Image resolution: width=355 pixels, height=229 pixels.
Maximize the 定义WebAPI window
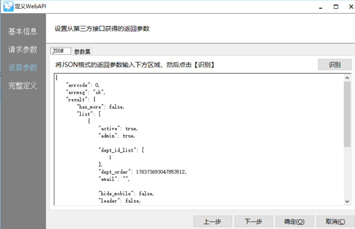pos(336,7)
